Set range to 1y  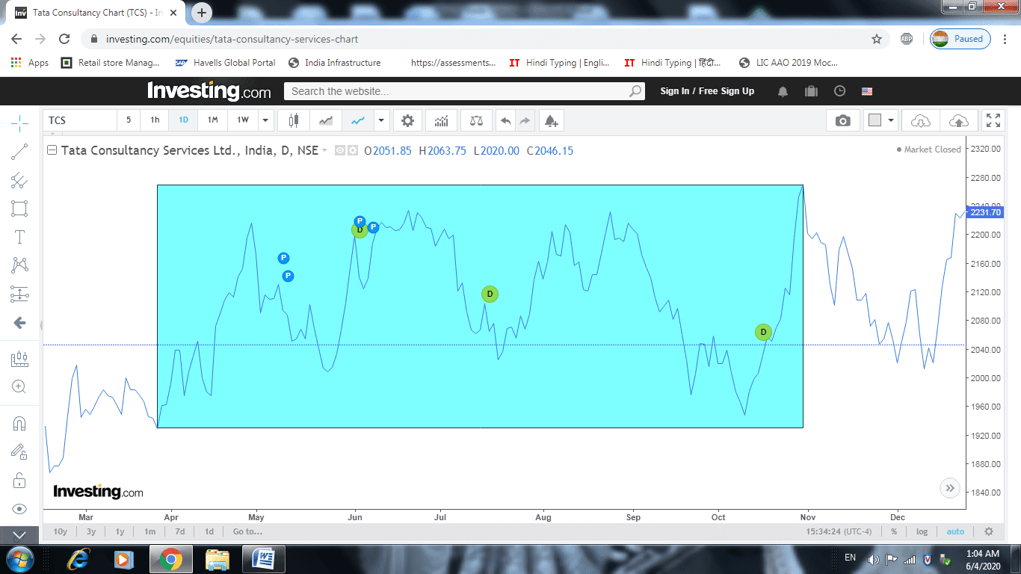pos(120,531)
